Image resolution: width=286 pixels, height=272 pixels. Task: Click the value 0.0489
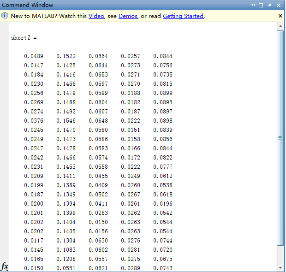click(34, 56)
